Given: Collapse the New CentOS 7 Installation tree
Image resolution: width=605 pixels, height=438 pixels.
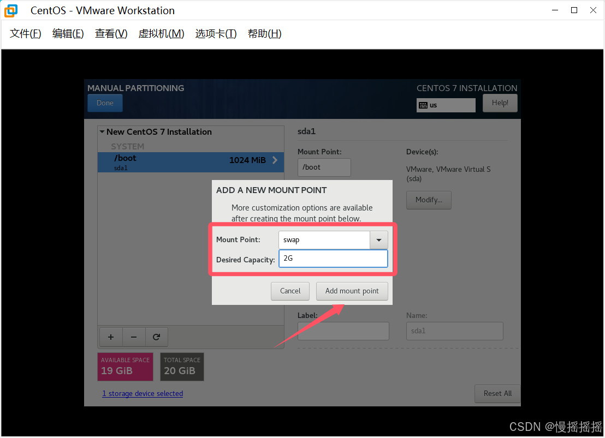Looking at the screenshot, I should point(102,131).
